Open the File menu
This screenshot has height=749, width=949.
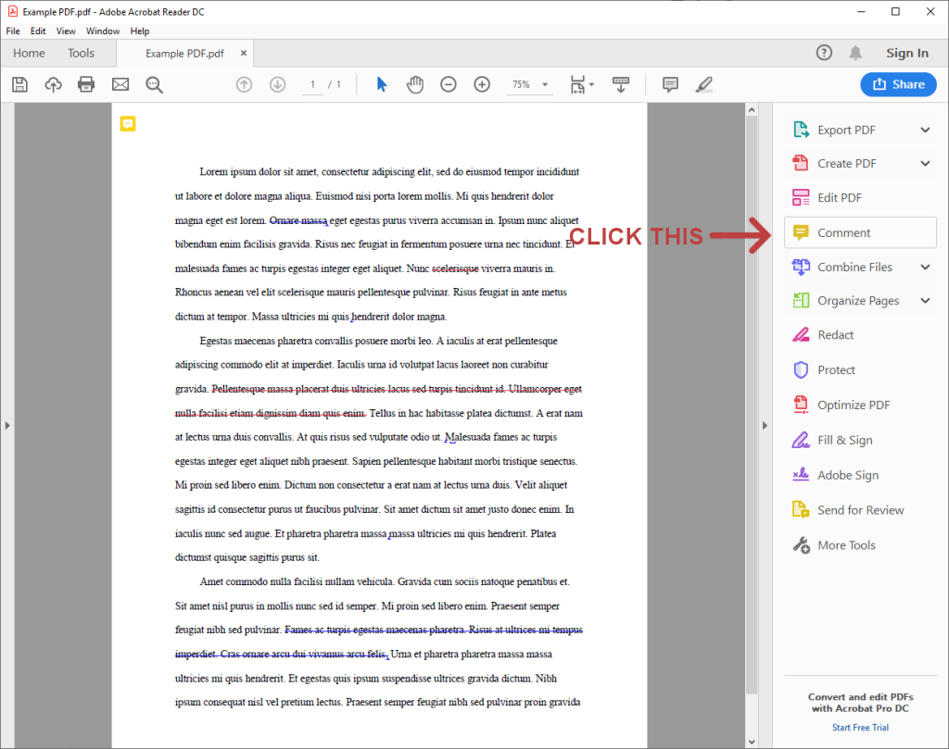(x=13, y=31)
